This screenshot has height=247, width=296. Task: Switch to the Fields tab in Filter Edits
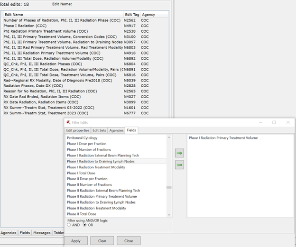point(131,130)
